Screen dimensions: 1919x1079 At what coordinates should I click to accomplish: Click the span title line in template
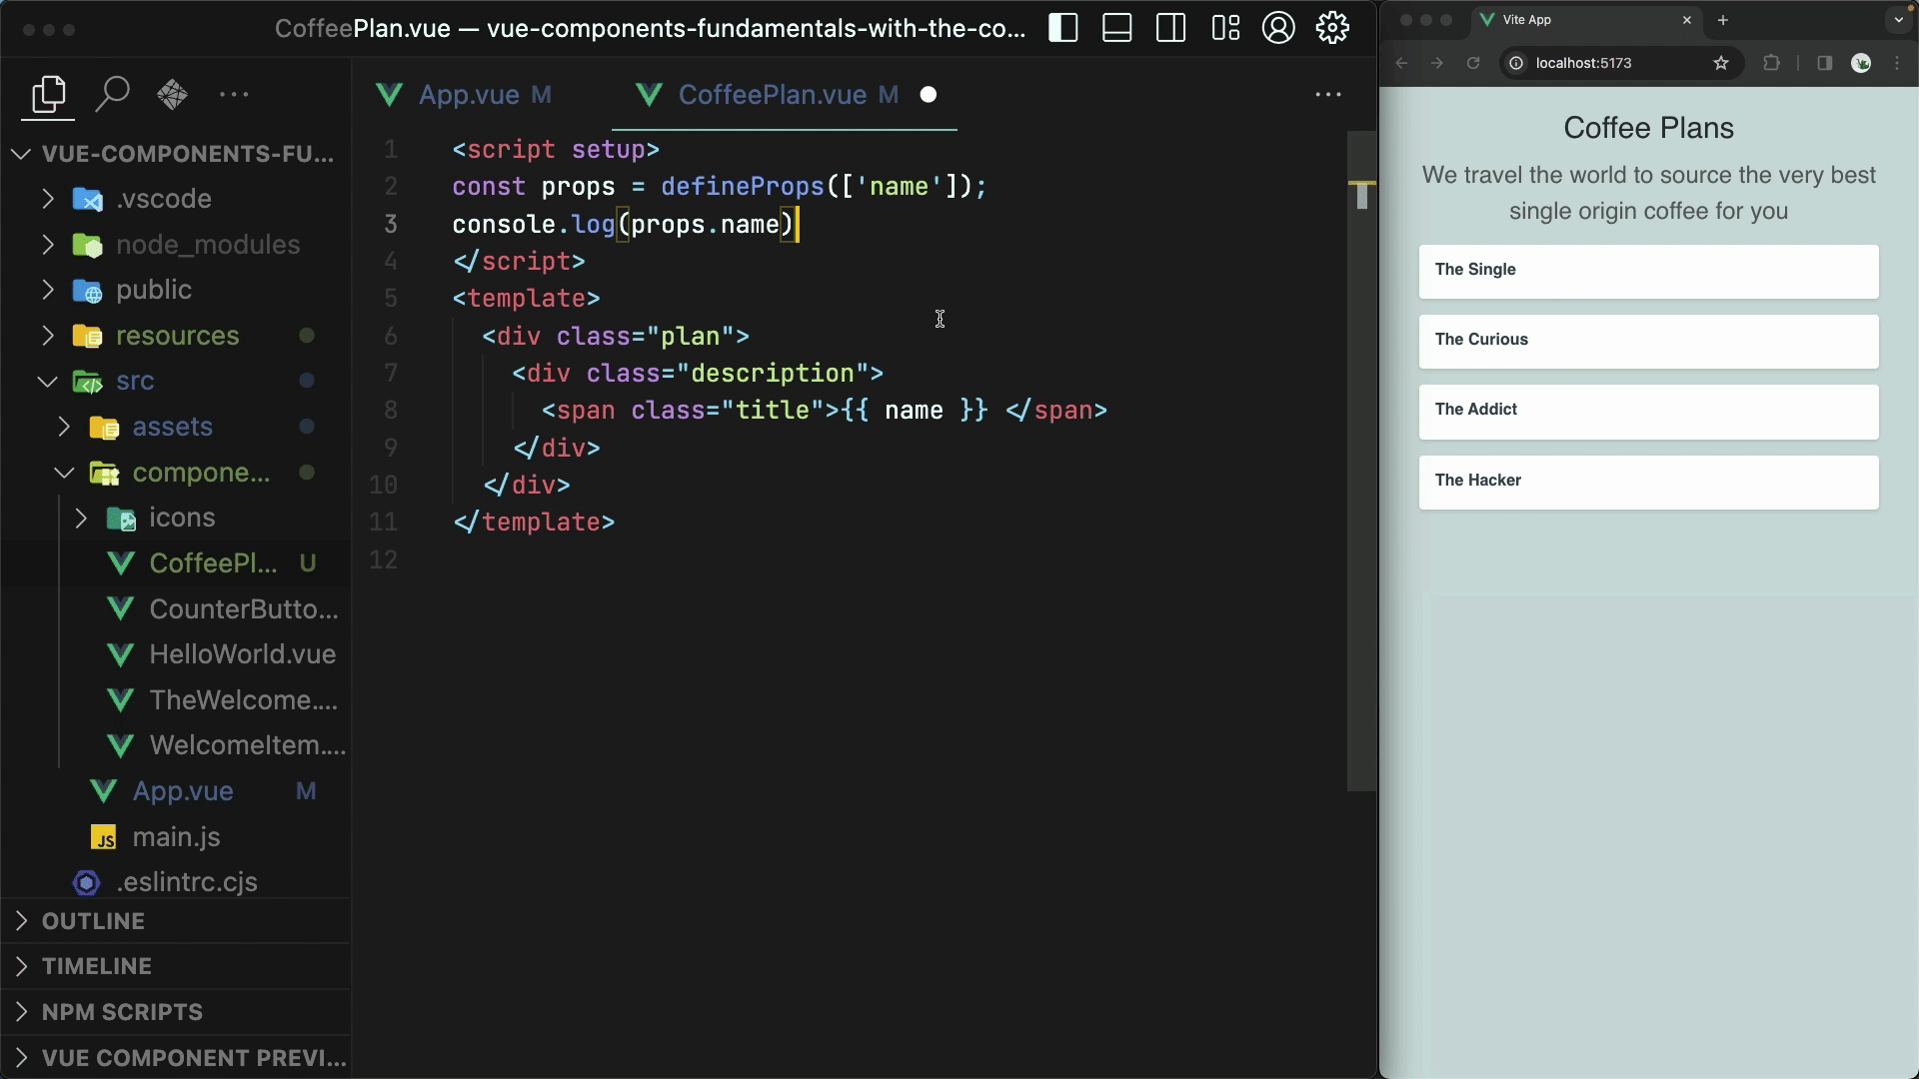pos(825,411)
